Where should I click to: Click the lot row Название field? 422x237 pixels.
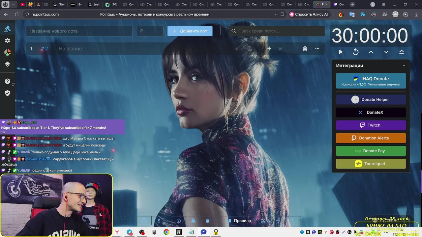pos(145,48)
